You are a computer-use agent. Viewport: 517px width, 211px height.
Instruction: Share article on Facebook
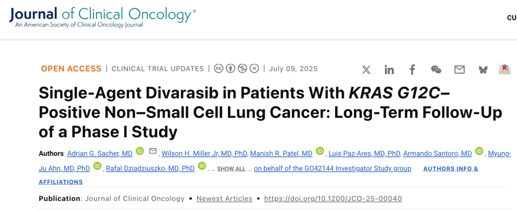pyautogui.click(x=412, y=70)
